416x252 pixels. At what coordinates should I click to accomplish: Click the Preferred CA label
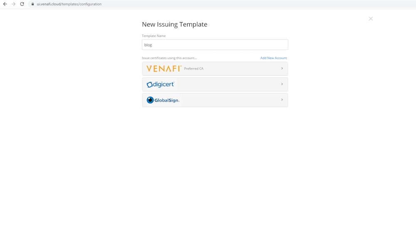point(194,68)
